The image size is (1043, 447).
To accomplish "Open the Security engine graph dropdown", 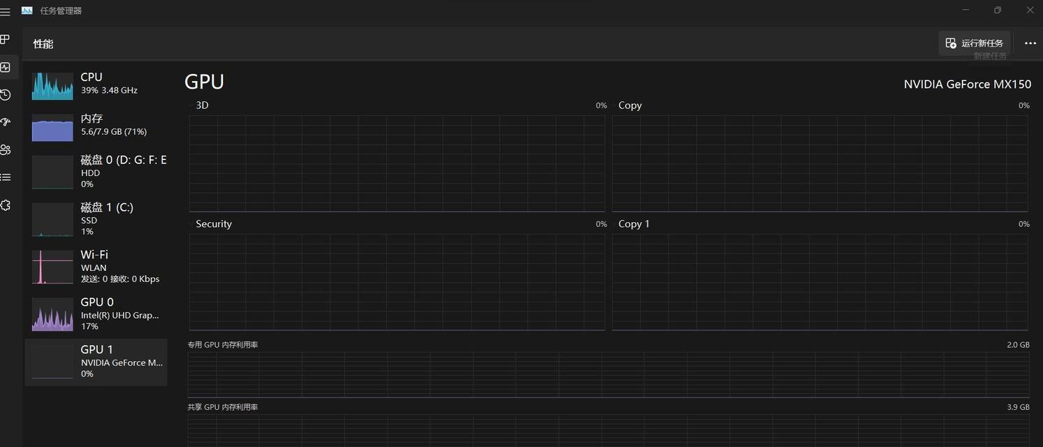I will (191, 224).
